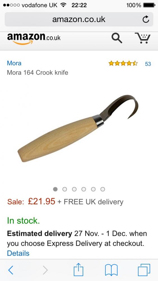
Task: Tap the Safari forward arrow
Action: click(x=45, y=270)
